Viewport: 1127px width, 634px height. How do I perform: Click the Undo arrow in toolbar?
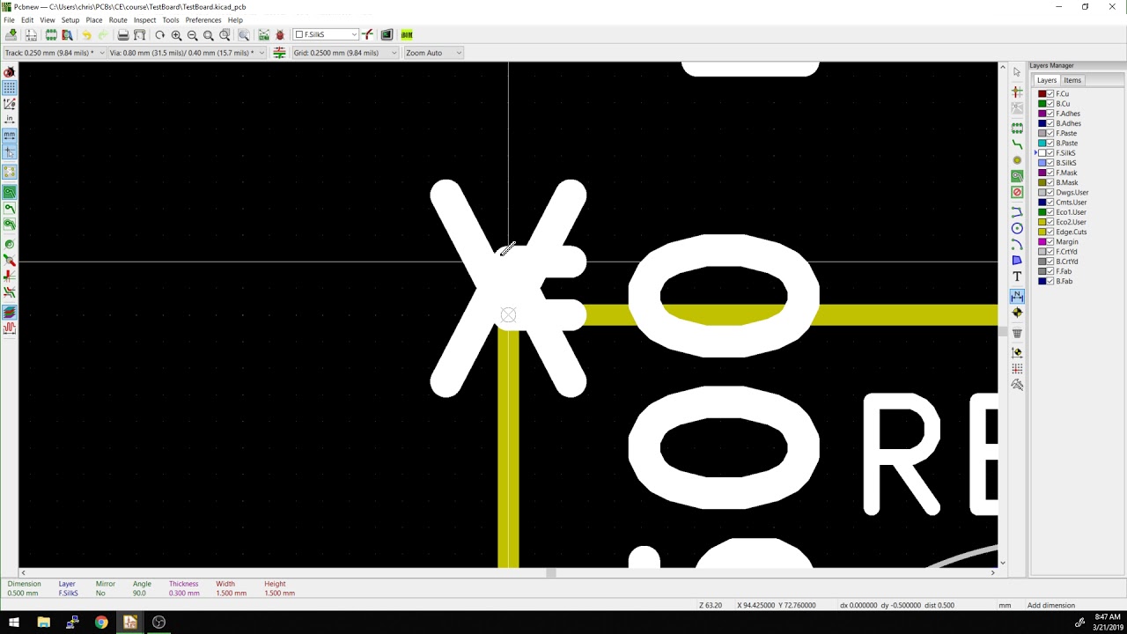click(86, 34)
